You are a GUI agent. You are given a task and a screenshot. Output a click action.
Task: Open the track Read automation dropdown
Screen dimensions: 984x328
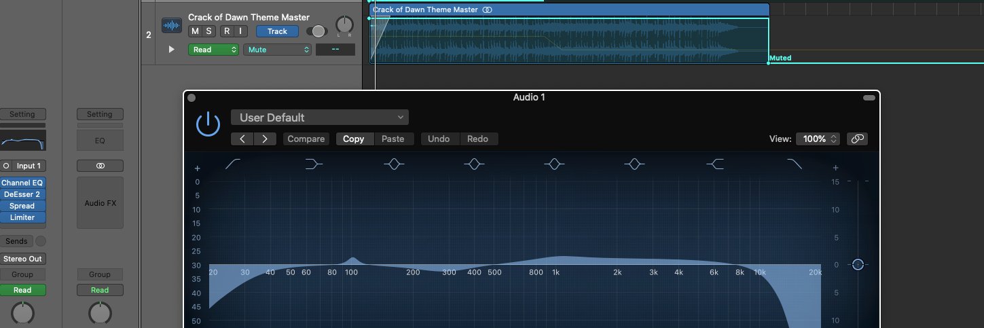213,50
